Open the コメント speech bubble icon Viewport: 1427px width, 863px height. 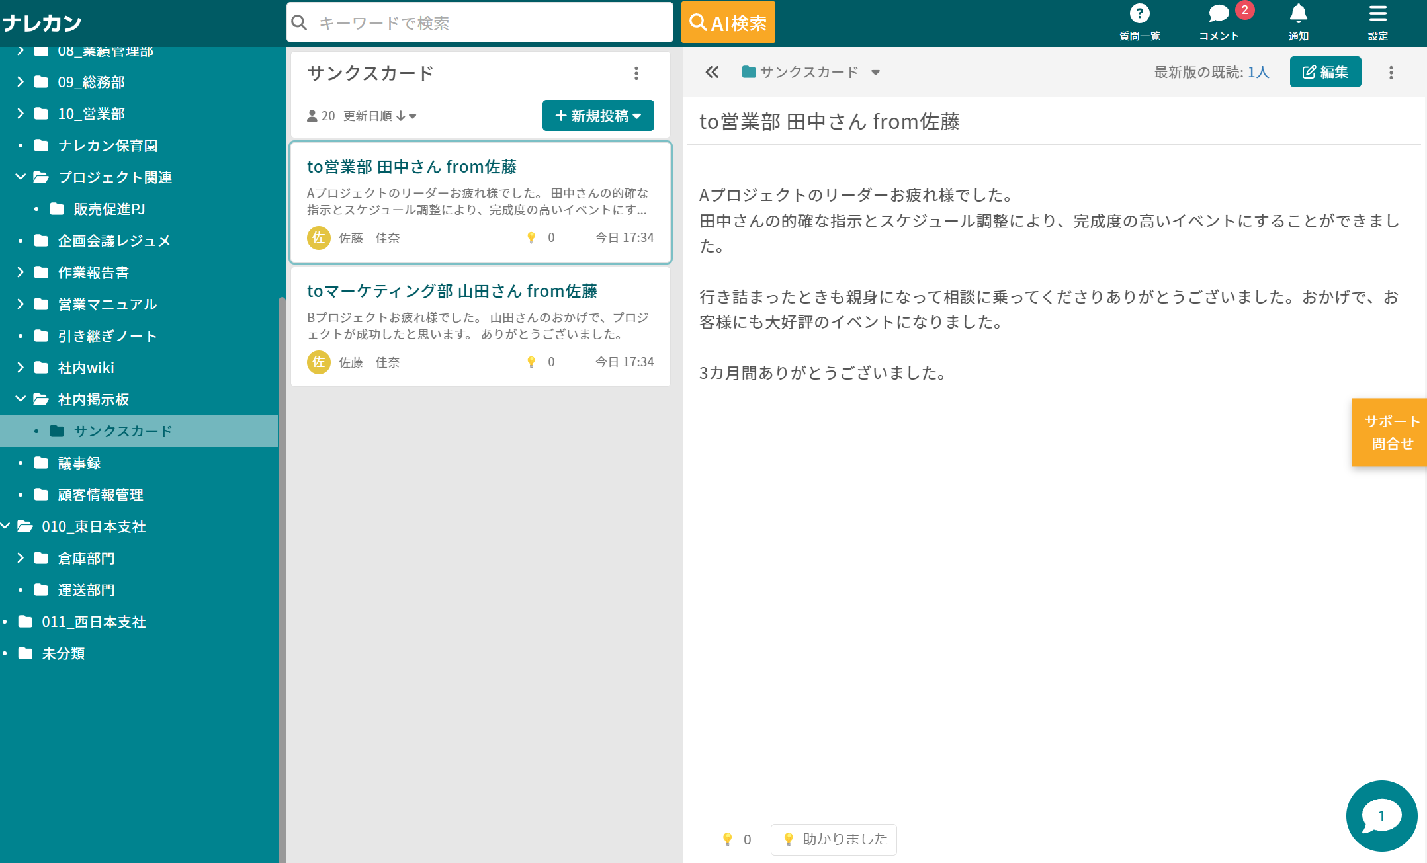[1218, 15]
